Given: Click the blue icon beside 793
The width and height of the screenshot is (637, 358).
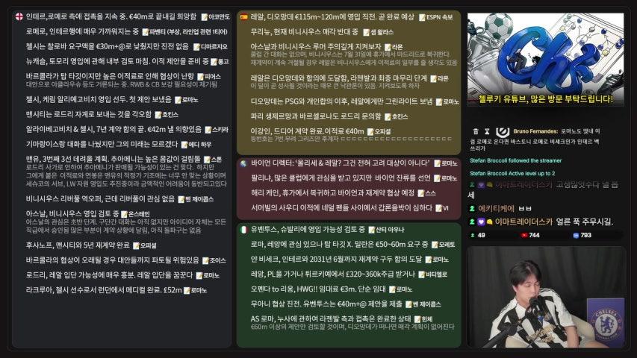Looking at the screenshot, I should point(576,236).
